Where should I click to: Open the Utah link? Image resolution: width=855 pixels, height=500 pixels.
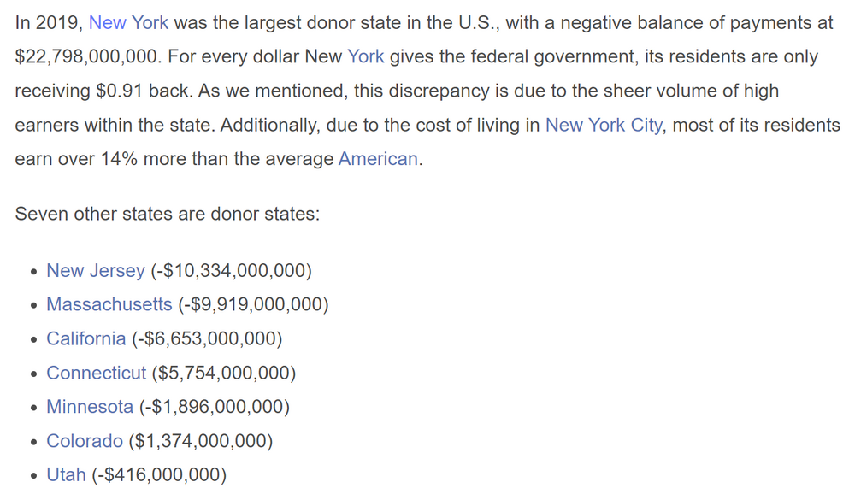pos(66,475)
